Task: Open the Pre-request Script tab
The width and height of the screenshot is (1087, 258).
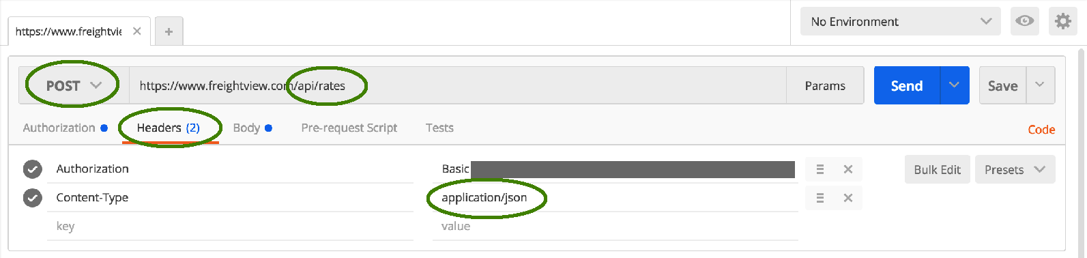Action: (x=349, y=128)
